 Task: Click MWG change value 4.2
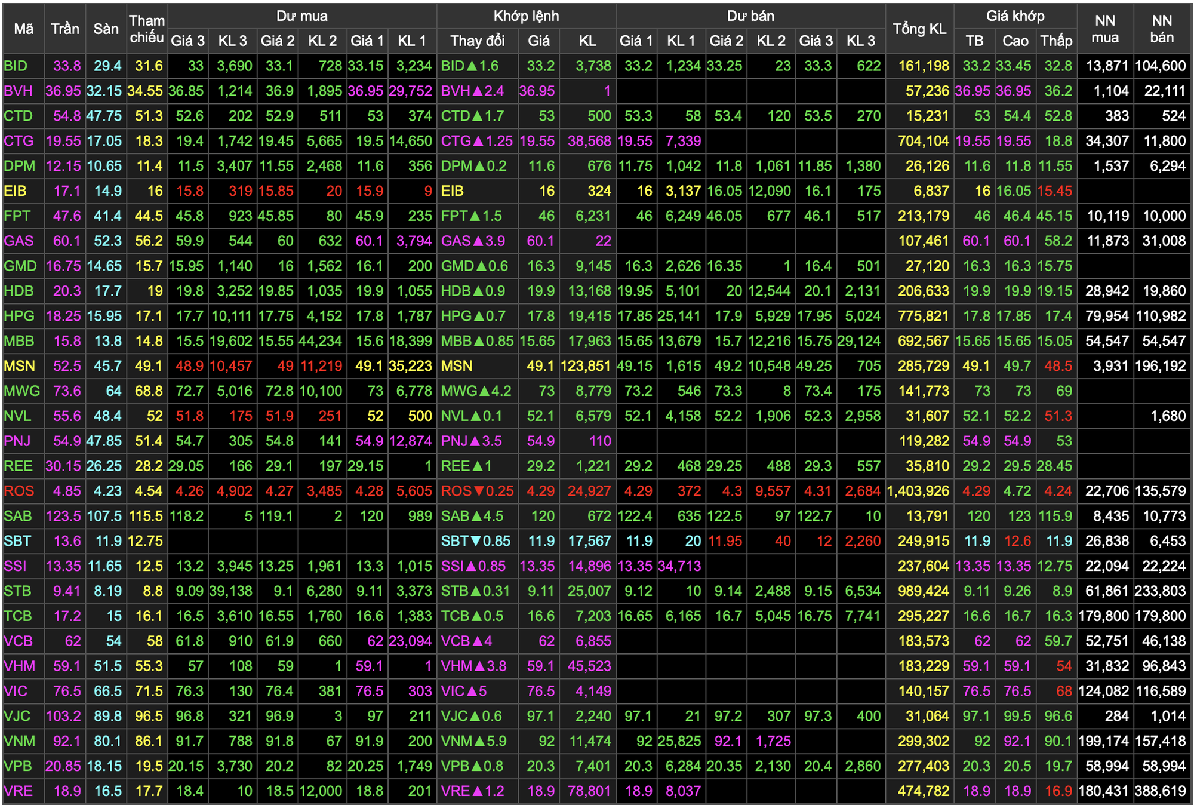(495, 391)
